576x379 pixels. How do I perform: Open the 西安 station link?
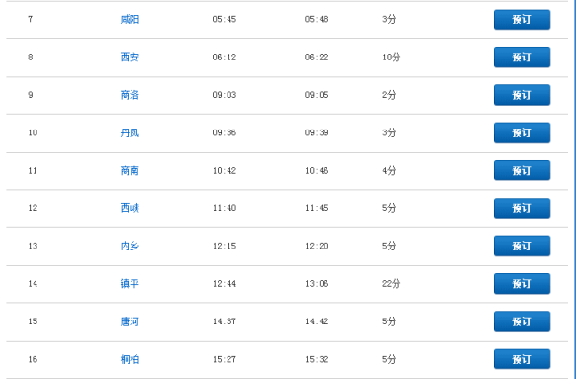[x=130, y=58]
